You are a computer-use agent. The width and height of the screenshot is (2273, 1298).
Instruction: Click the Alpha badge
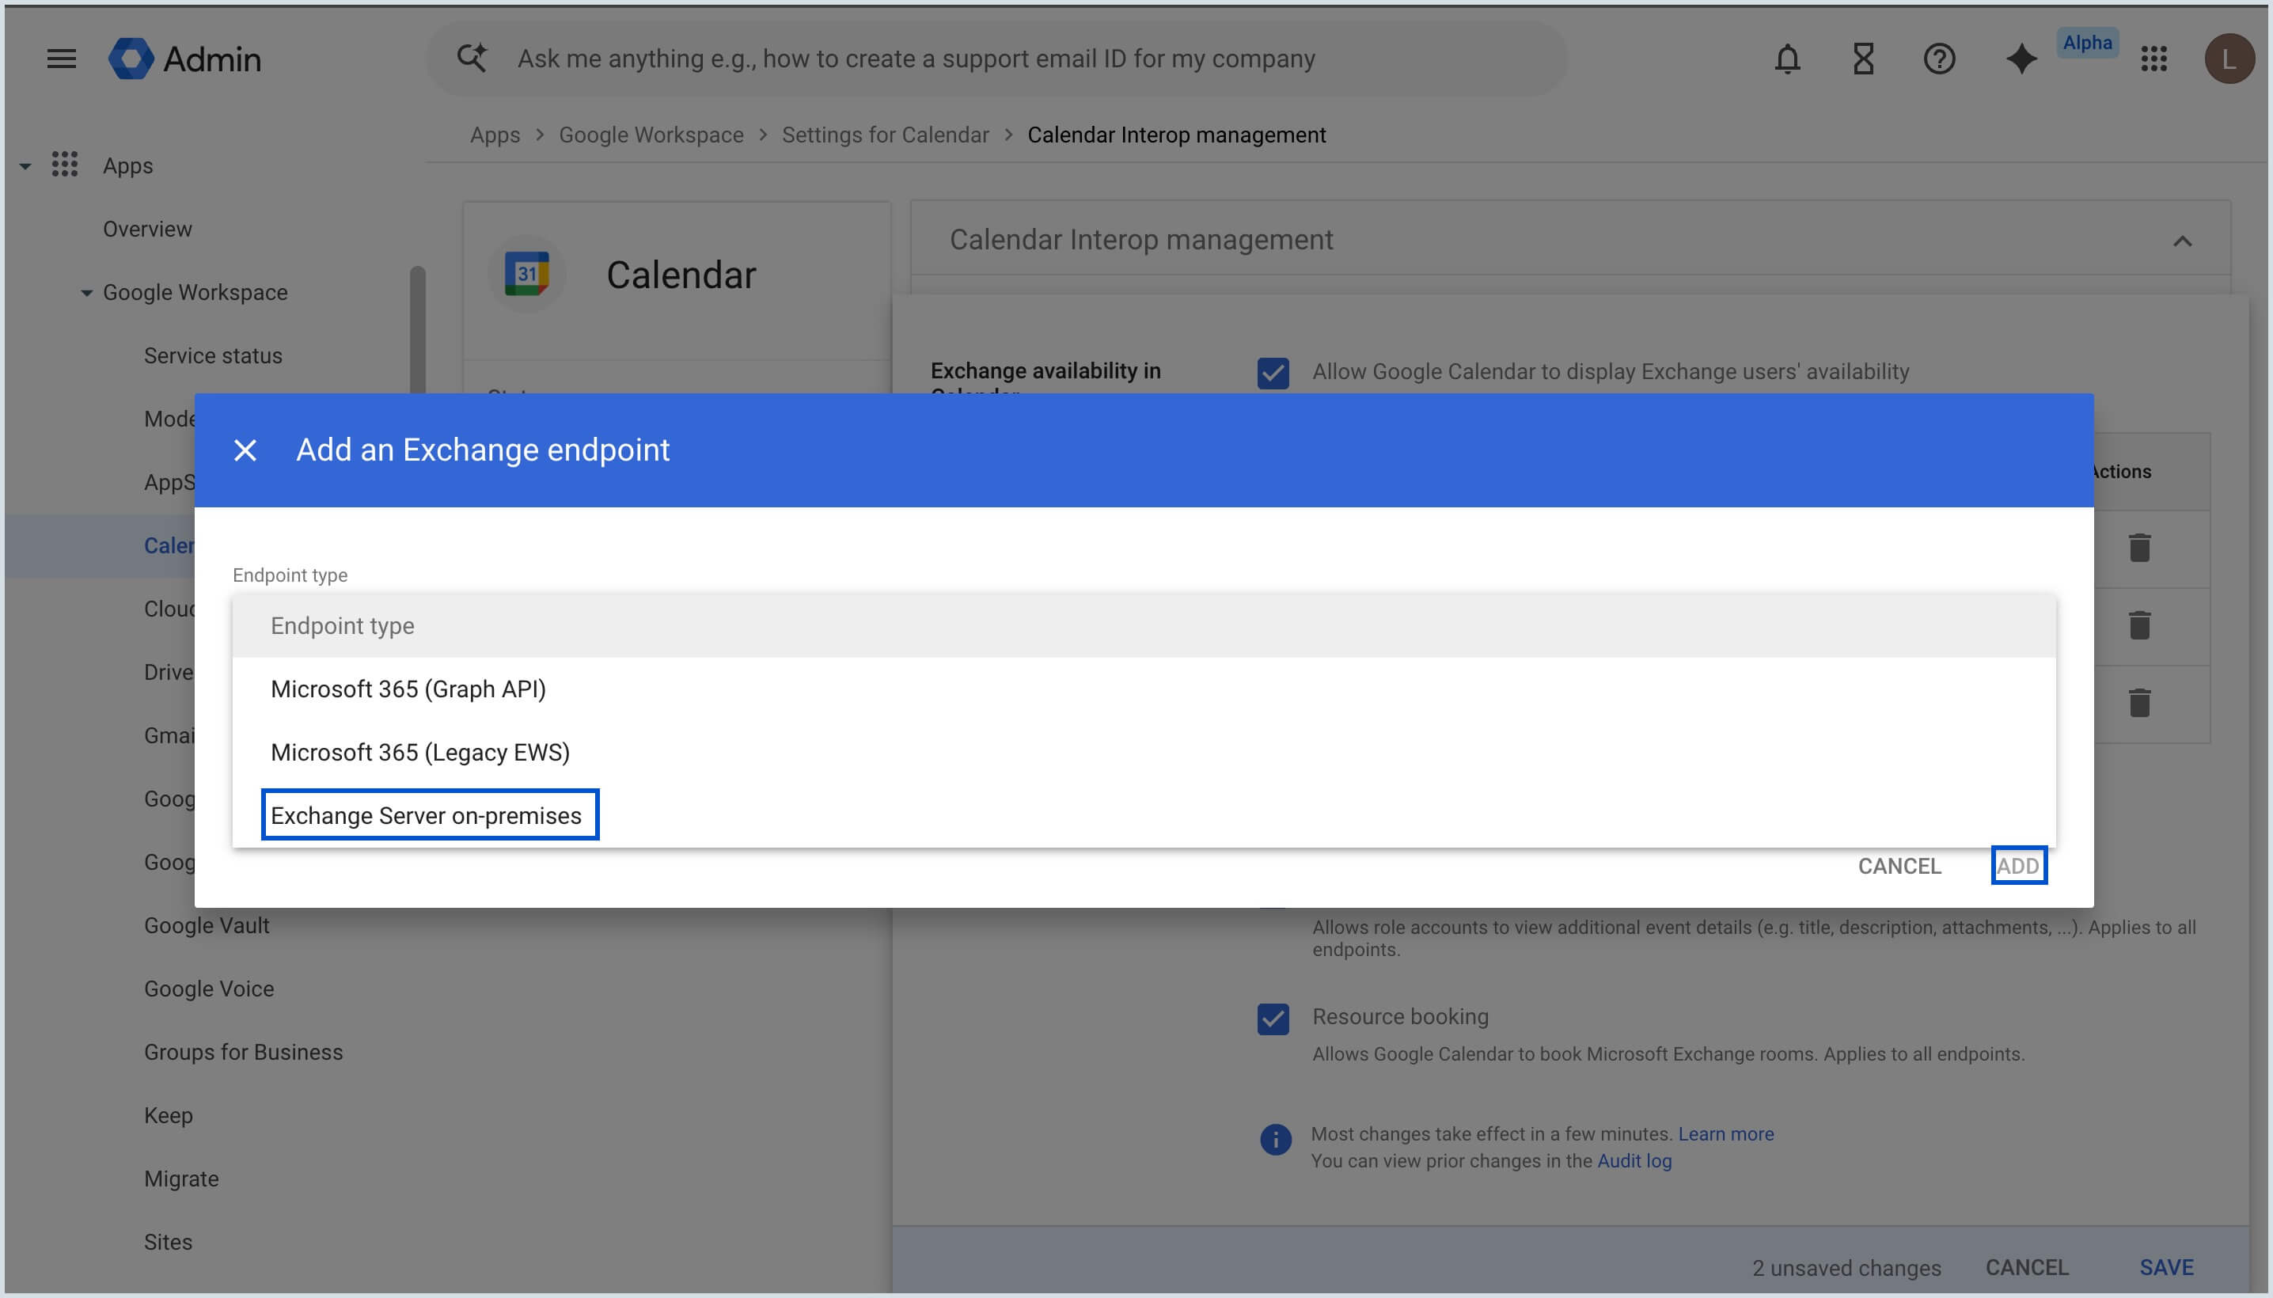point(2087,43)
